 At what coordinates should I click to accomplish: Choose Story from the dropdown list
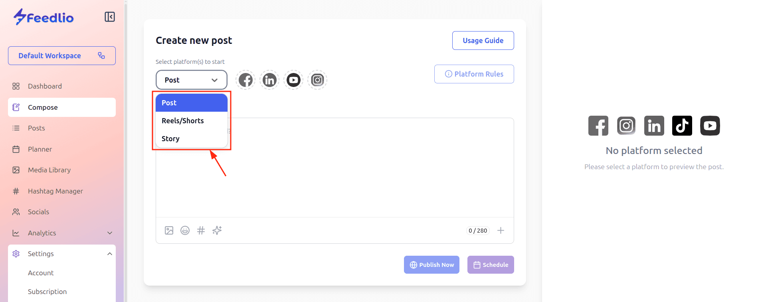170,139
